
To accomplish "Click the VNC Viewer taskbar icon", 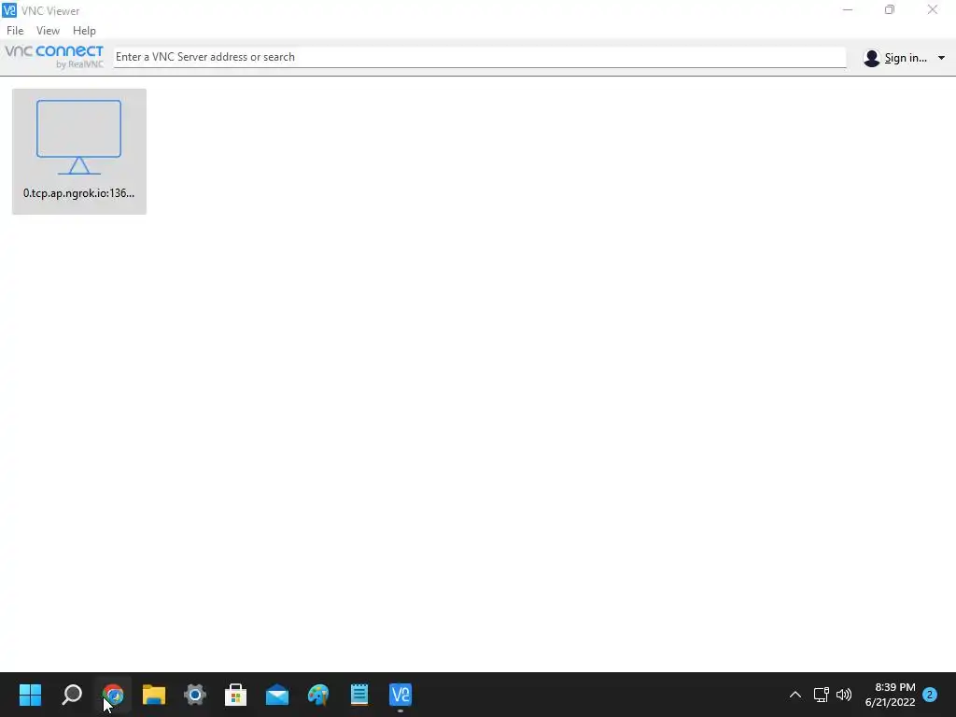I will point(401,695).
